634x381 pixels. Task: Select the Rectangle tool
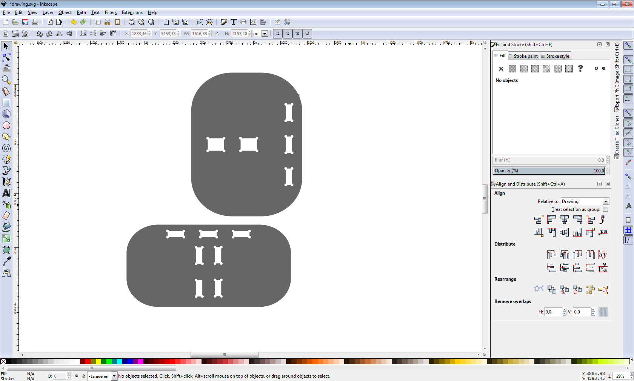tap(6, 103)
